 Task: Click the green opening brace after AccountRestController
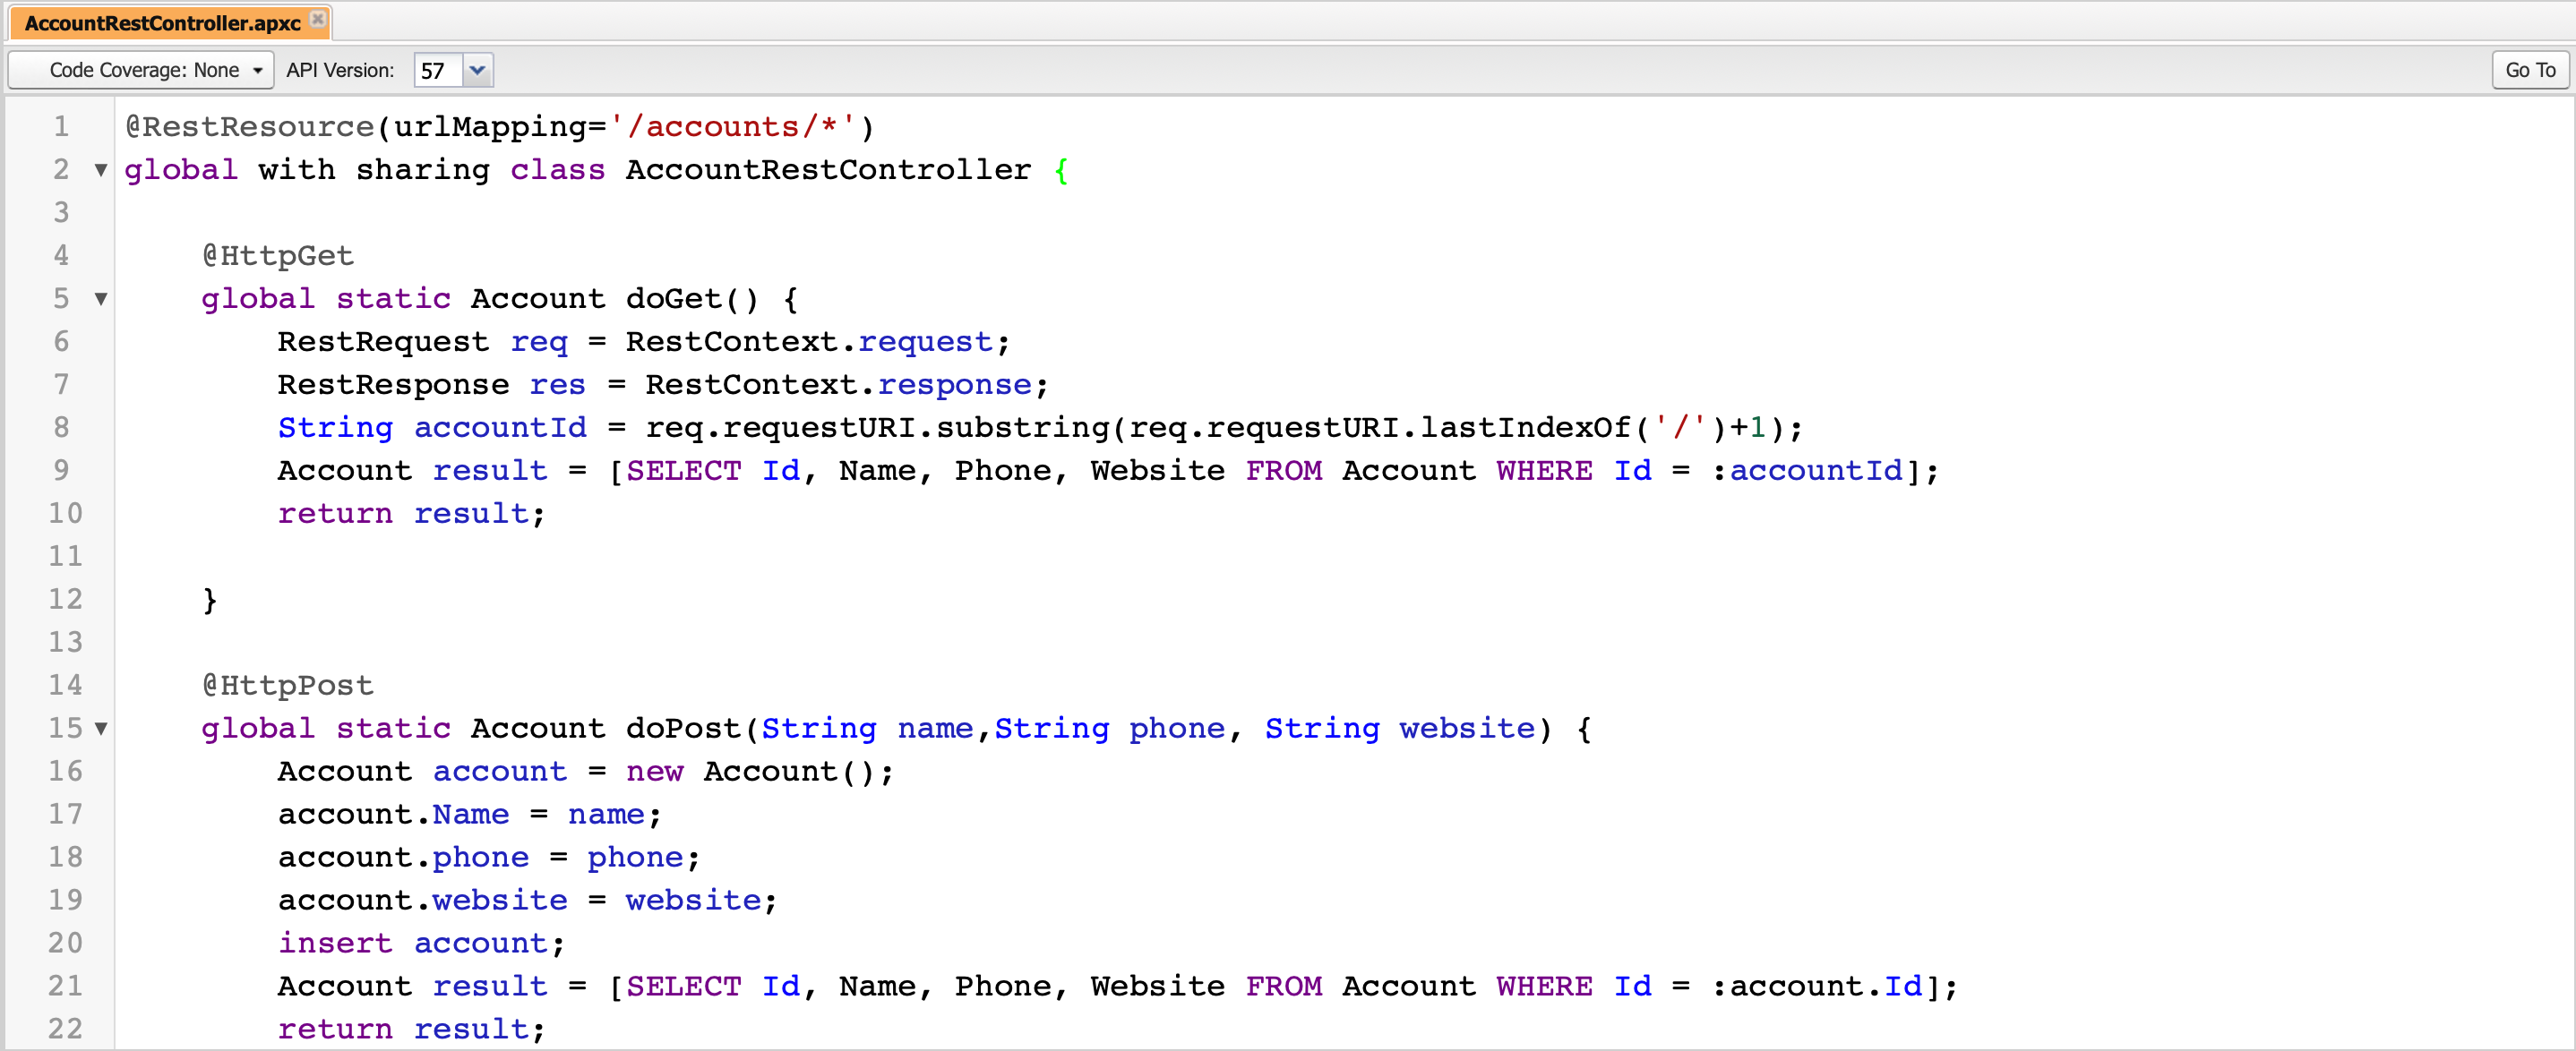click(1061, 171)
